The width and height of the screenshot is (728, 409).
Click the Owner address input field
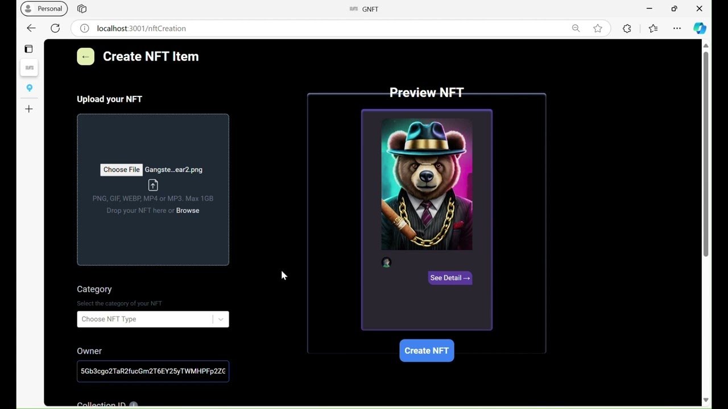tap(153, 372)
